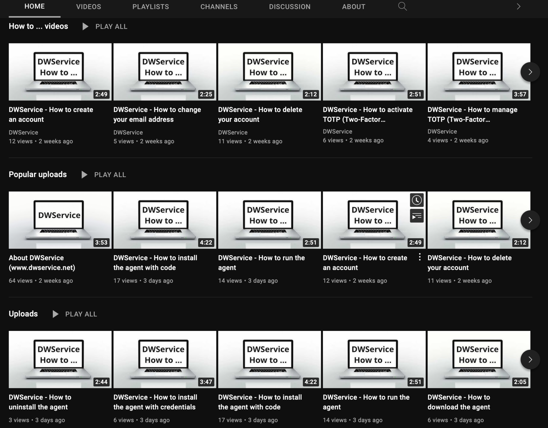
Task: Click the Play All icon next to Uploads
Action: [55, 314]
